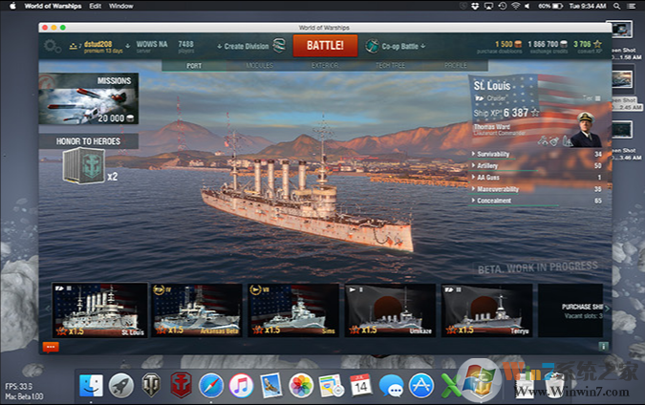Viewport: 645px width, 405px height.
Task: Select the Arkansas Beta ship thumbnail
Action: (x=196, y=310)
